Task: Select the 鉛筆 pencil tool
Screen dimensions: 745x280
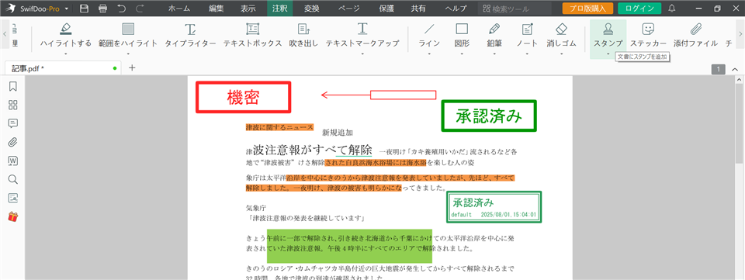Action: click(x=494, y=36)
